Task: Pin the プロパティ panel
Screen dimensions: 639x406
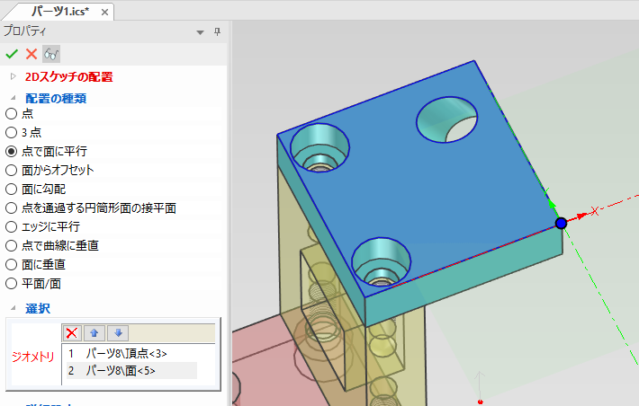Action: 217,31
